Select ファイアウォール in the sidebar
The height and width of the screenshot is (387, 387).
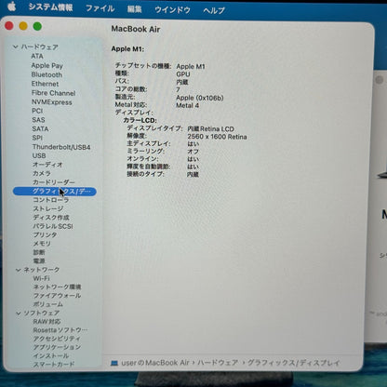[57, 296]
